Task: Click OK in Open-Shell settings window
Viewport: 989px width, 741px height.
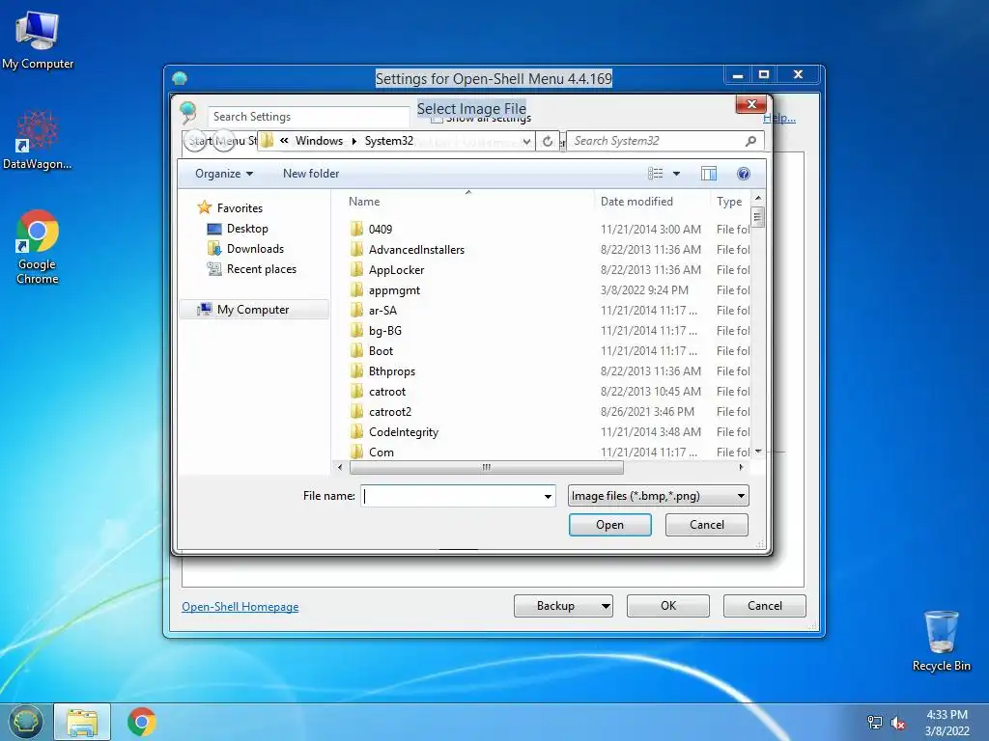Action: click(668, 606)
